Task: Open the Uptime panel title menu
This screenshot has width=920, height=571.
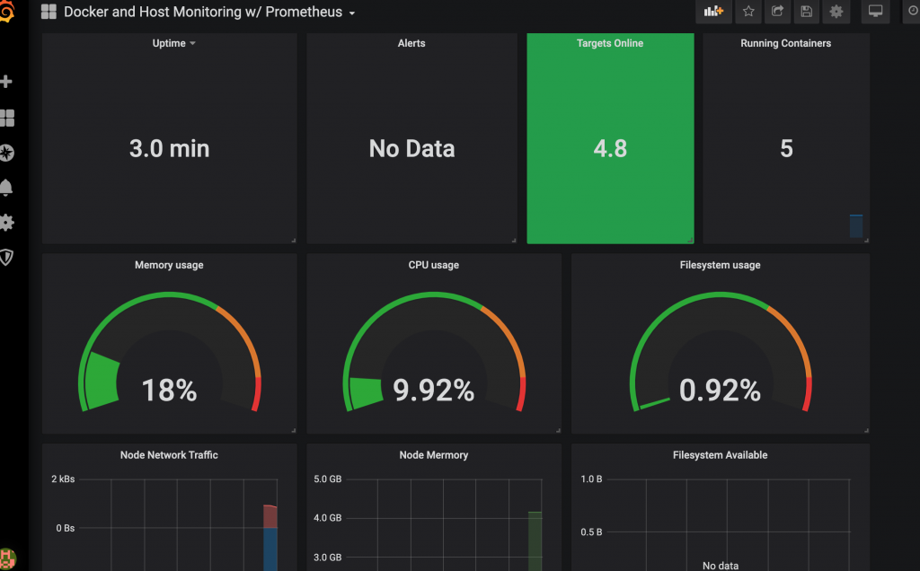Action: click(173, 43)
